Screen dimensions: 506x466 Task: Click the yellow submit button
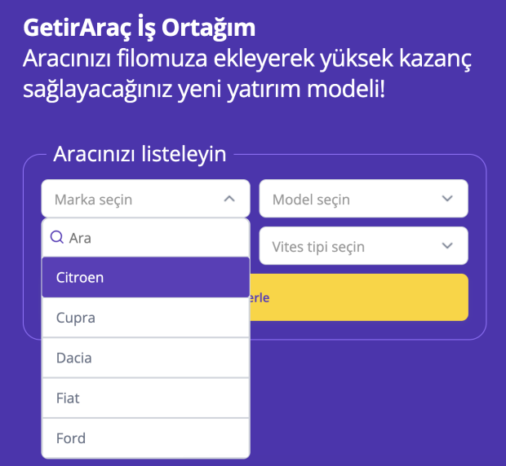click(x=359, y=297)
